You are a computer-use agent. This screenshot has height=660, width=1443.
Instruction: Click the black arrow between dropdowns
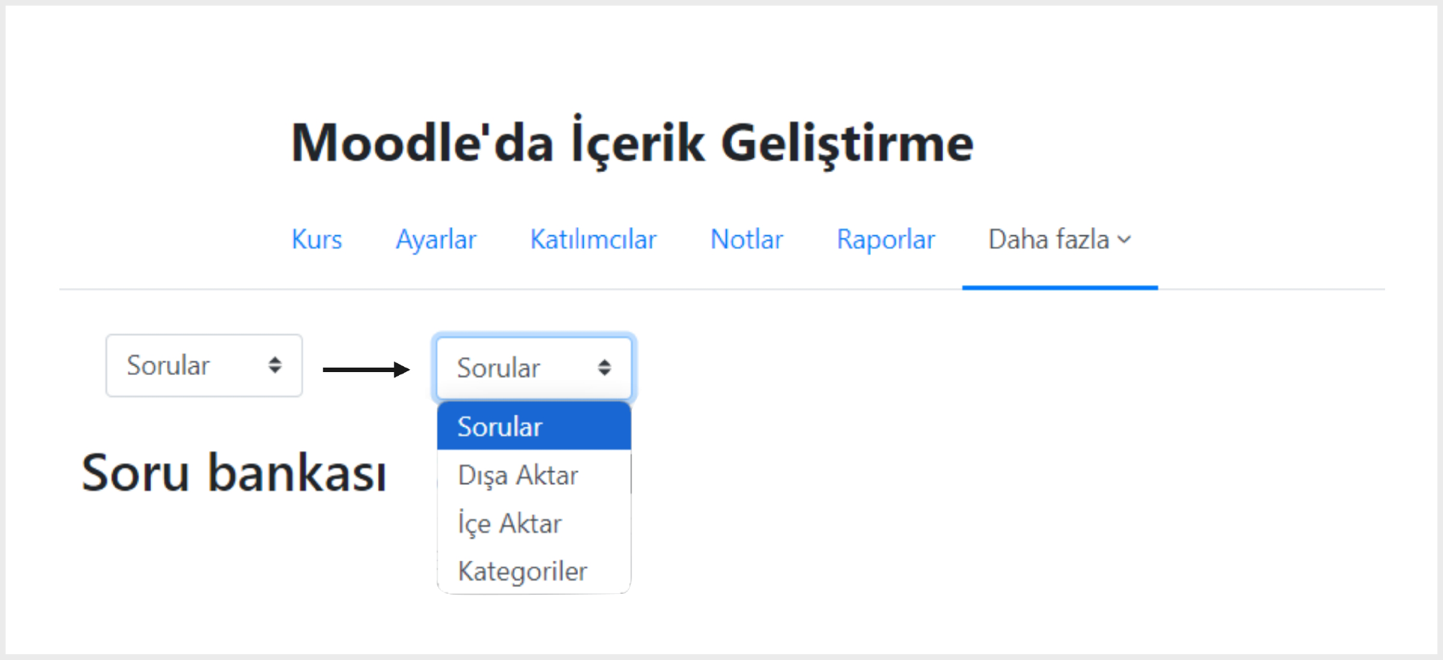point(366,369)
